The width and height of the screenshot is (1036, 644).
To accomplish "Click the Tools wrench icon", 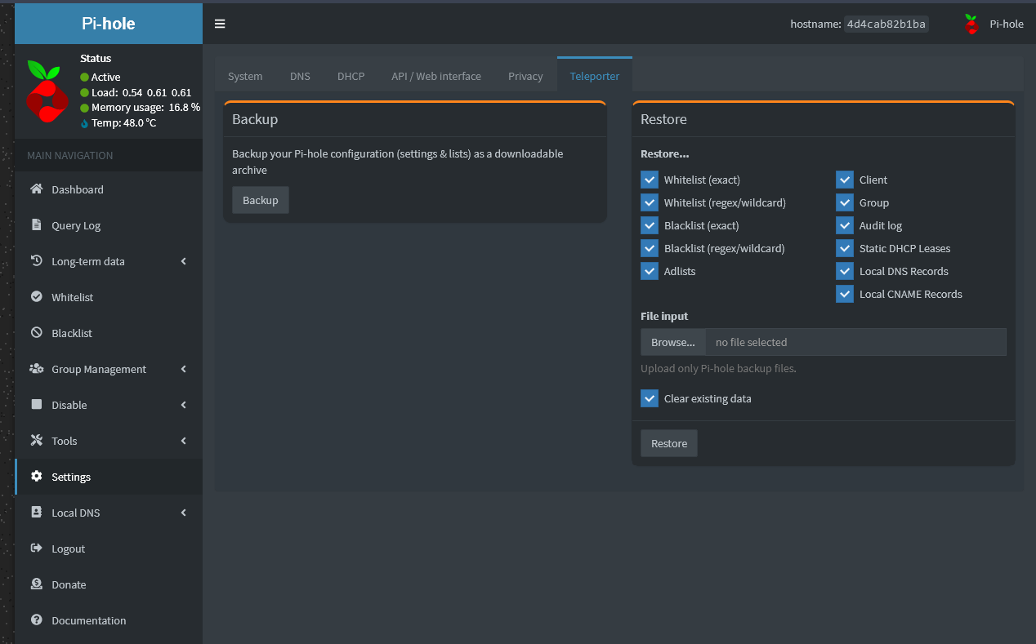I will click(36, 441).
